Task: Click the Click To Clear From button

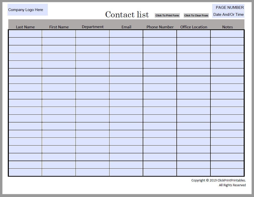Action: 196,15
